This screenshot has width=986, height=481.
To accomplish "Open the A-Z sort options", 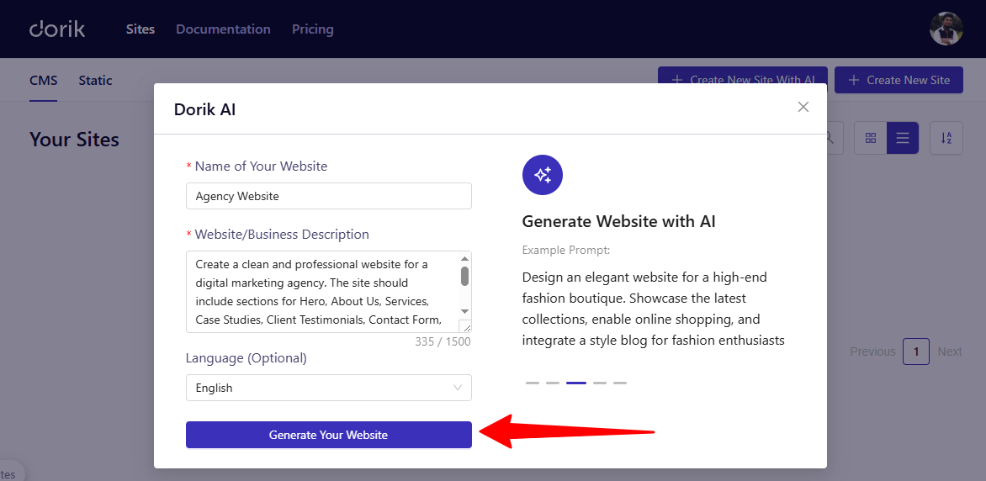I will [946, 138].
